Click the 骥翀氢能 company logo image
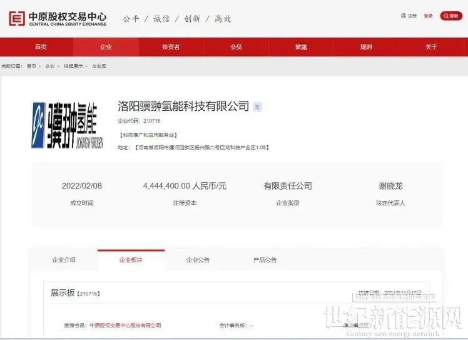468x340 pixels. tap(64, 124)
